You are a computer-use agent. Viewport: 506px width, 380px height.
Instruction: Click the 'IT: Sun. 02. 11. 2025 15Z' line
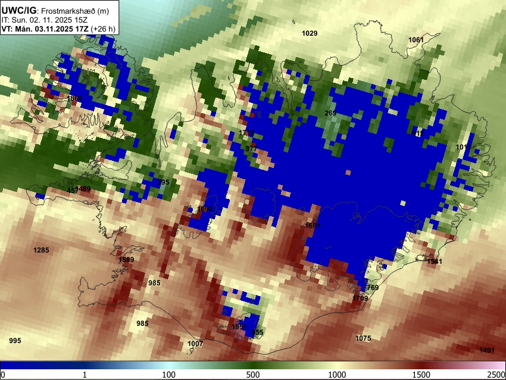(x=44, y=20)
